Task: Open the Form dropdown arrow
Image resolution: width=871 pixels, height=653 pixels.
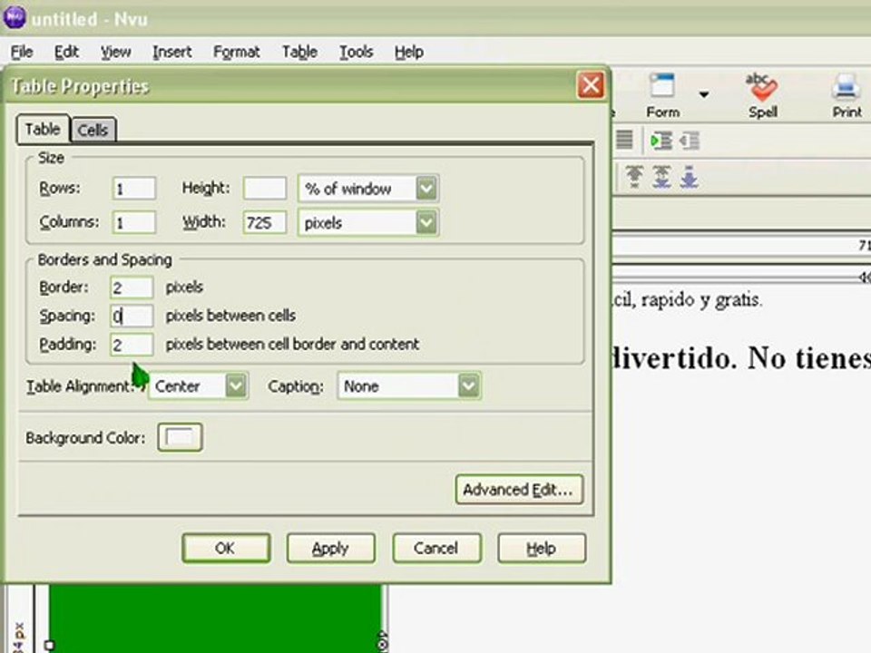Action: point(704,94)
